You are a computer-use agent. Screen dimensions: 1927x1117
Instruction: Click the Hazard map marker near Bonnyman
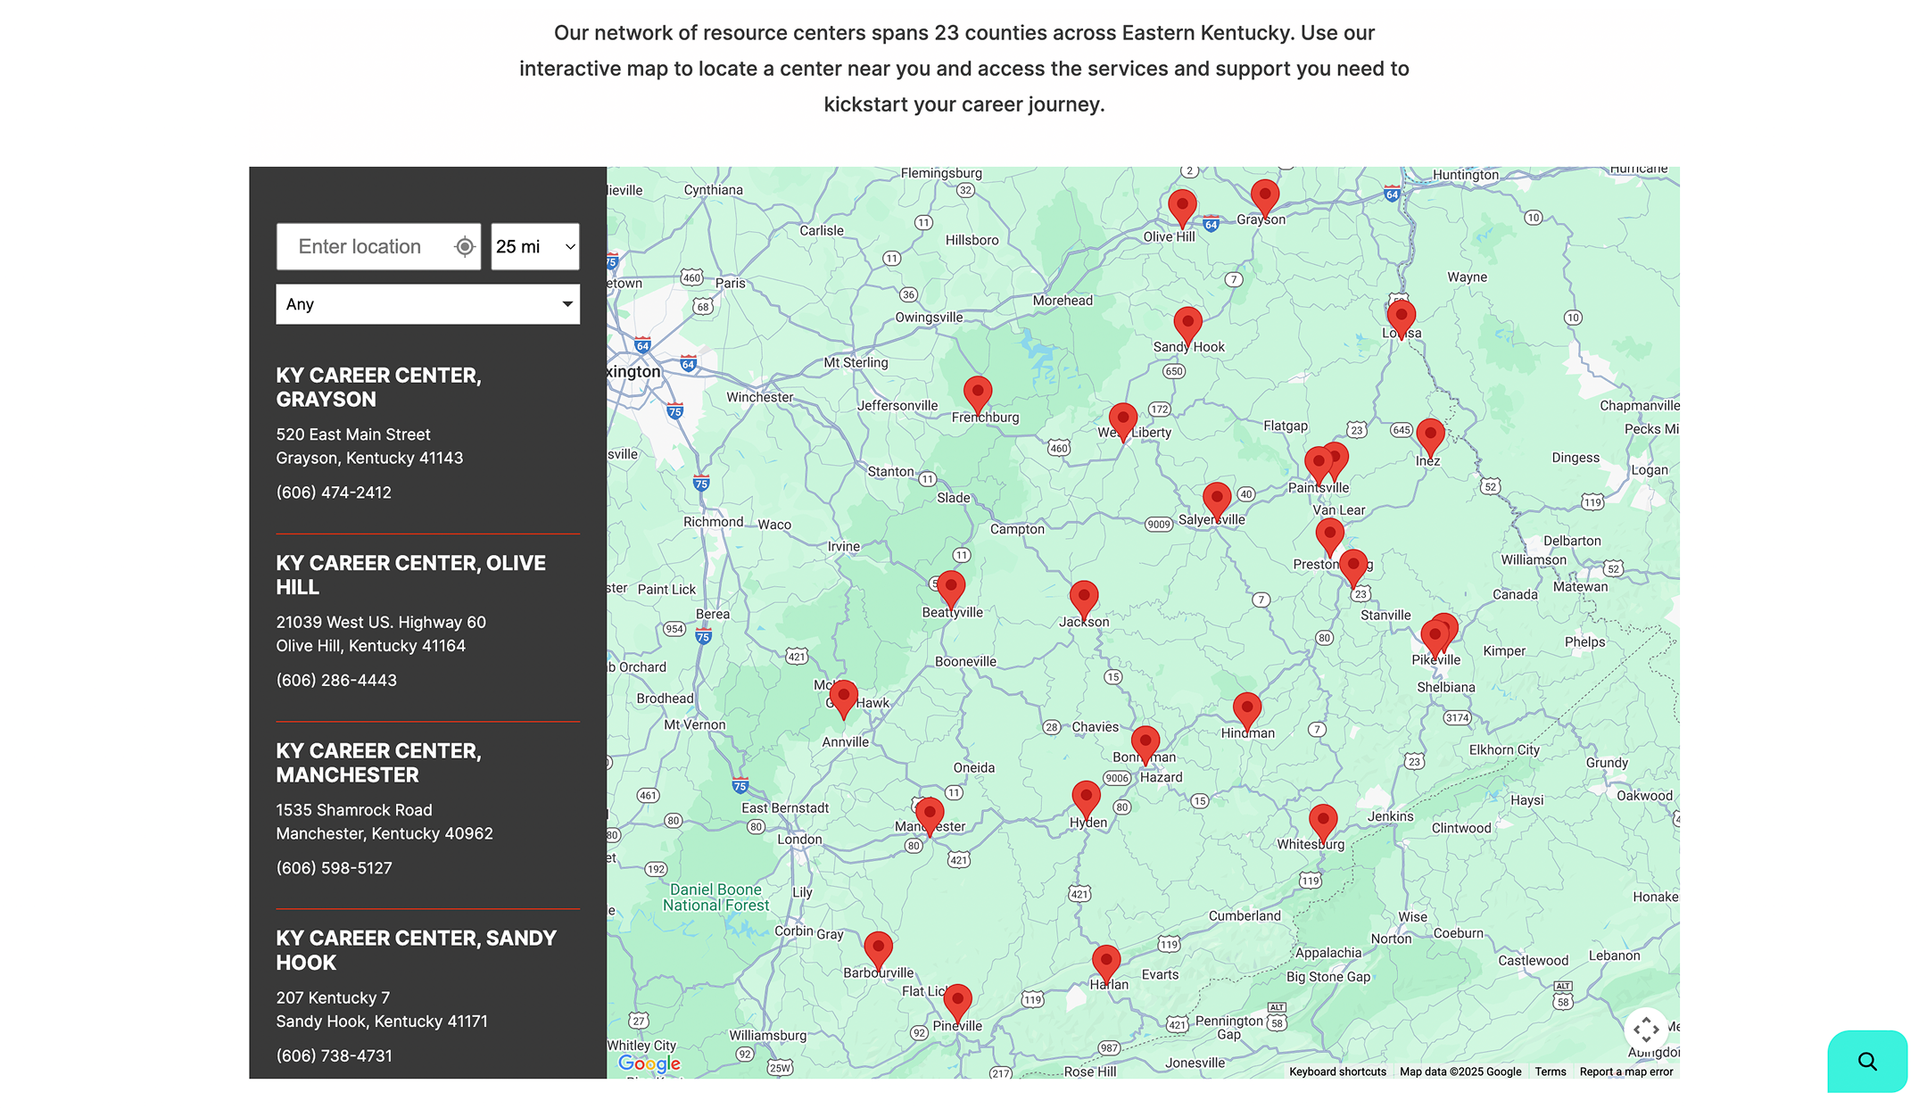(1145, 746)
